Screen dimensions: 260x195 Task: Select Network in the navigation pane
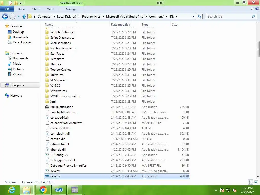pyautogui.click(x=16, y=95)
